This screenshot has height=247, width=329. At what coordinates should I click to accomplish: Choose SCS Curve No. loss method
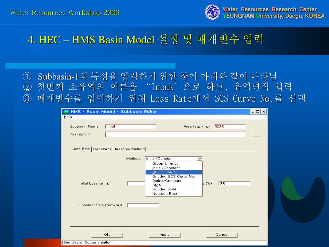tap(174, 172)
